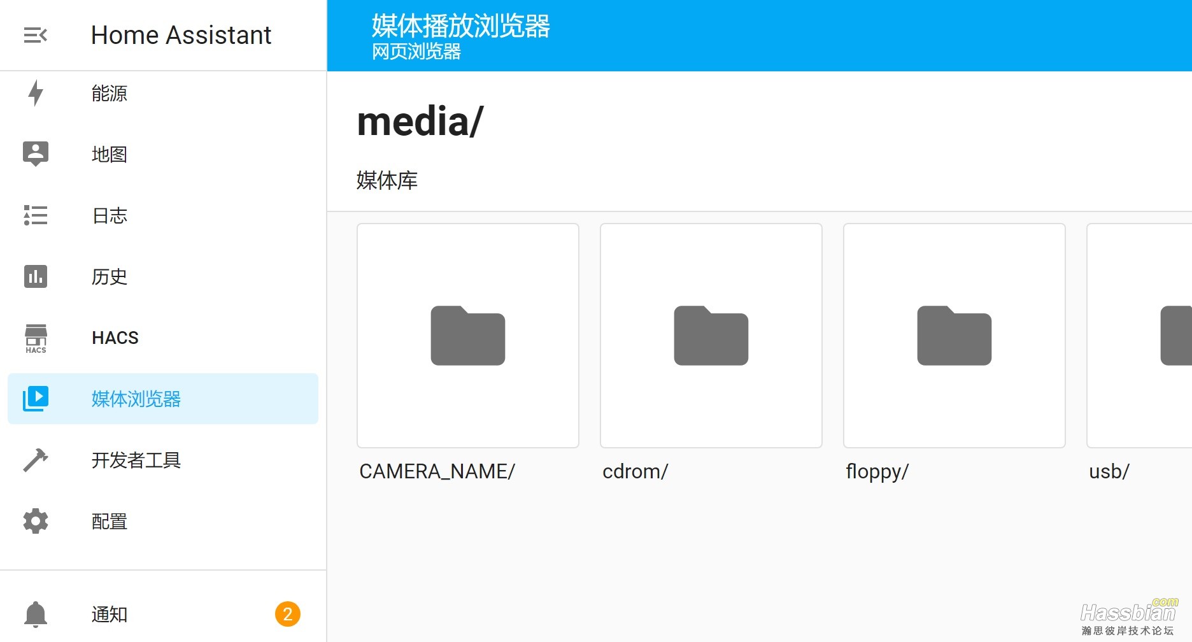Click the floppy/ folder label

[877, 472]
